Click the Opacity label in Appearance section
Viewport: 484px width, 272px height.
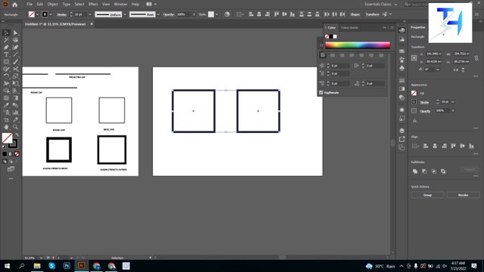(x=425, y=111)
